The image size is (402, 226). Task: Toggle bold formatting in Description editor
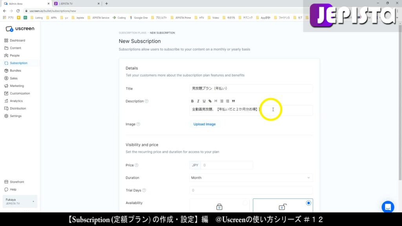point(192,101)
